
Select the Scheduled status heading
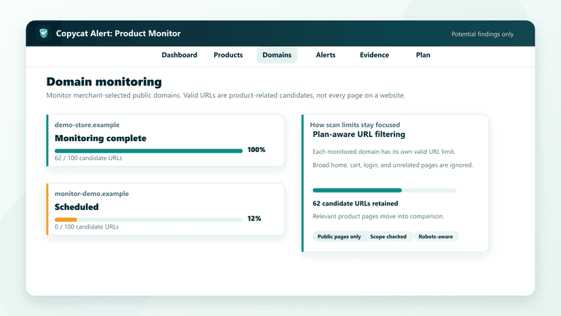tap(77, 207)
